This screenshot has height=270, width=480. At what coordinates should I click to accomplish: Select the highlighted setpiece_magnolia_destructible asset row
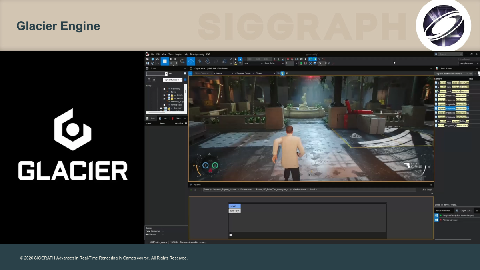pos(452,108)
